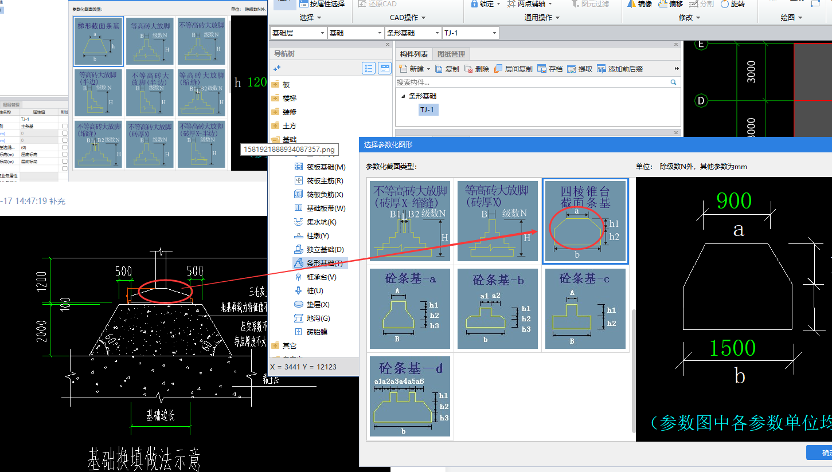Click the 按属性选择 select-by-attribute icon
Screen dimensions: 832x472
click(x=304, y=4)
